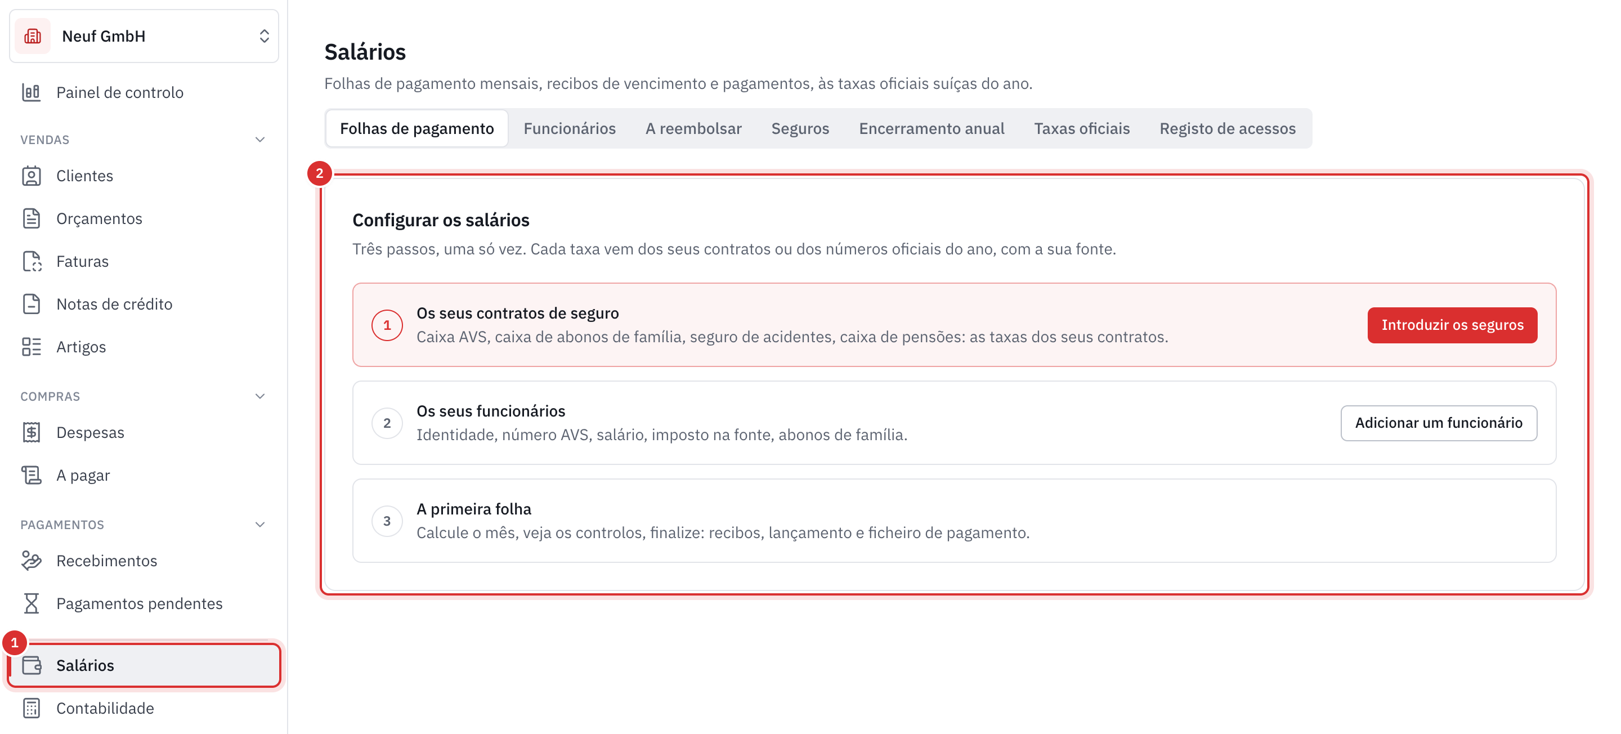Click the 'Configurar os salários' heading
This screenshot has width=1621, height=734.
441,220
